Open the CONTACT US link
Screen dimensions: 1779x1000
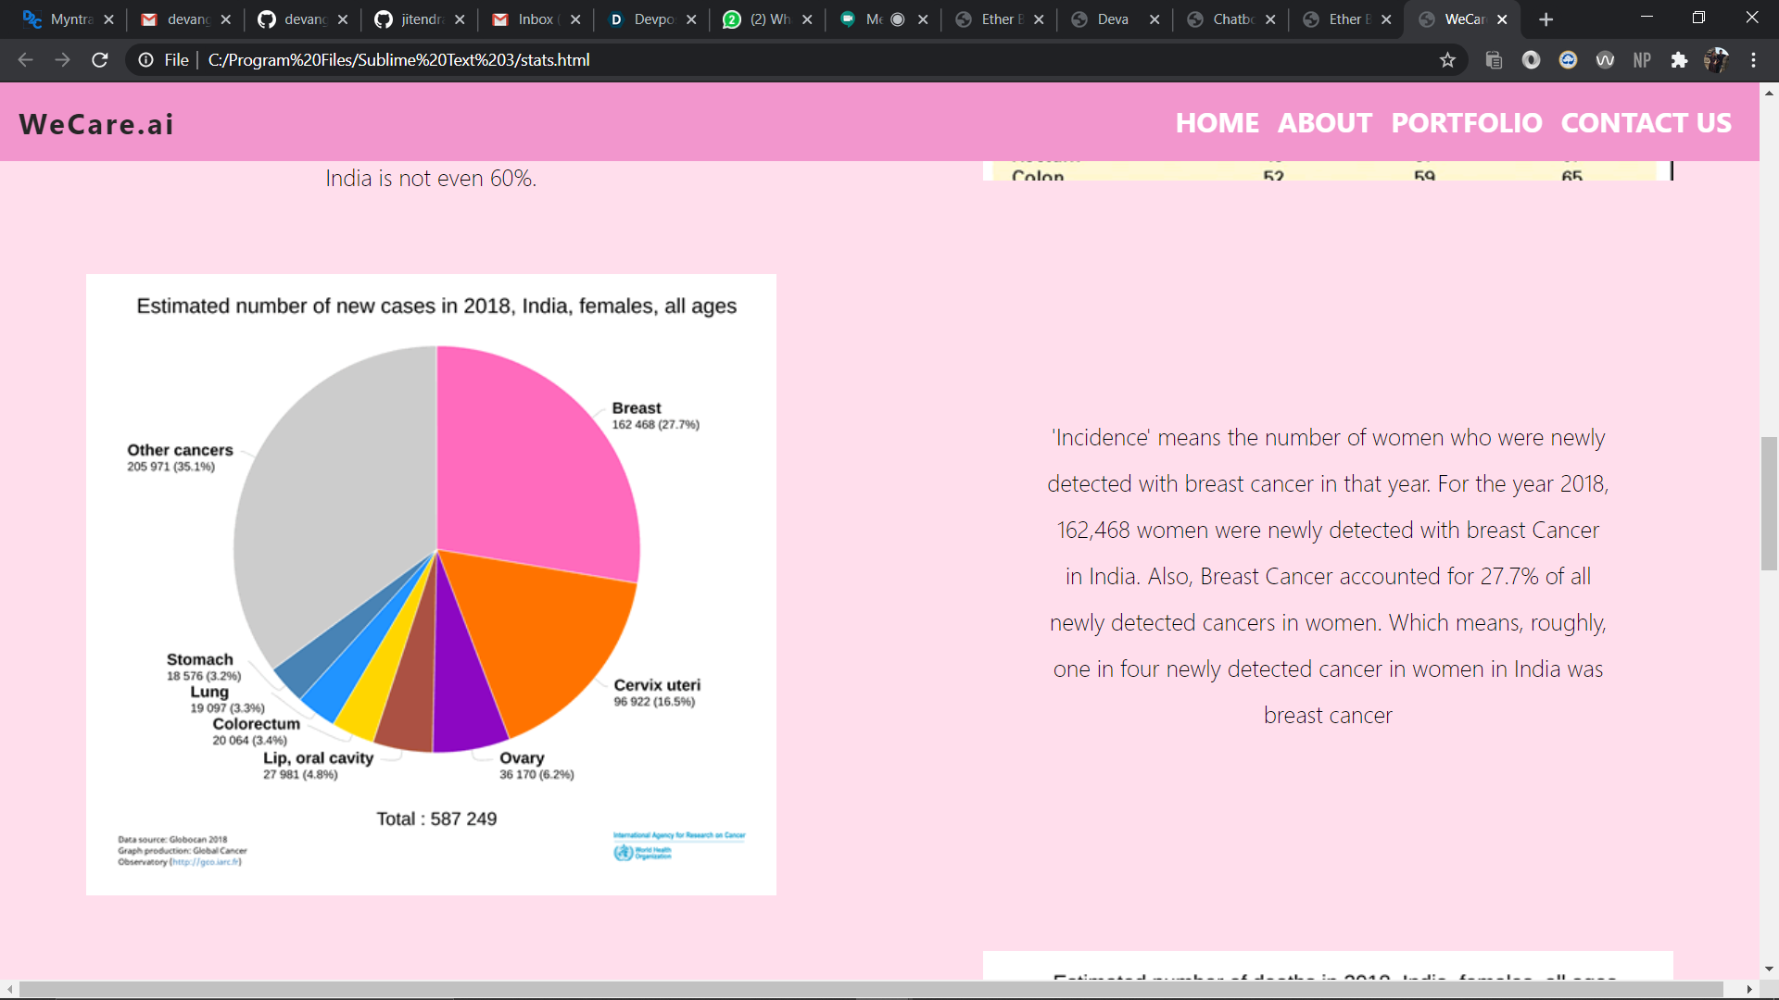pyautogui.click(x=1646, y=123)
